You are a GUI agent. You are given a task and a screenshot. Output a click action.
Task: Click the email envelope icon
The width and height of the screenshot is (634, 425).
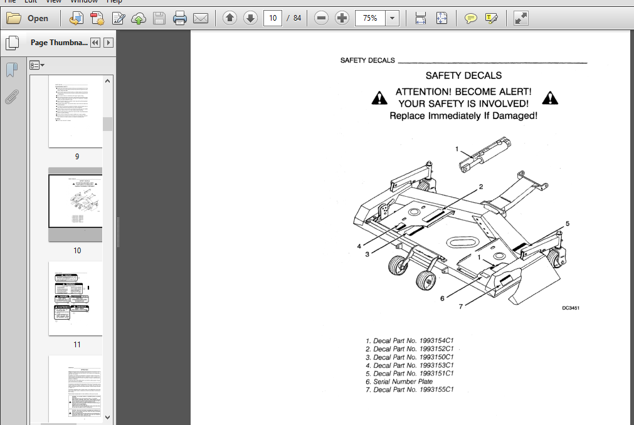click(x=201, y=18)
